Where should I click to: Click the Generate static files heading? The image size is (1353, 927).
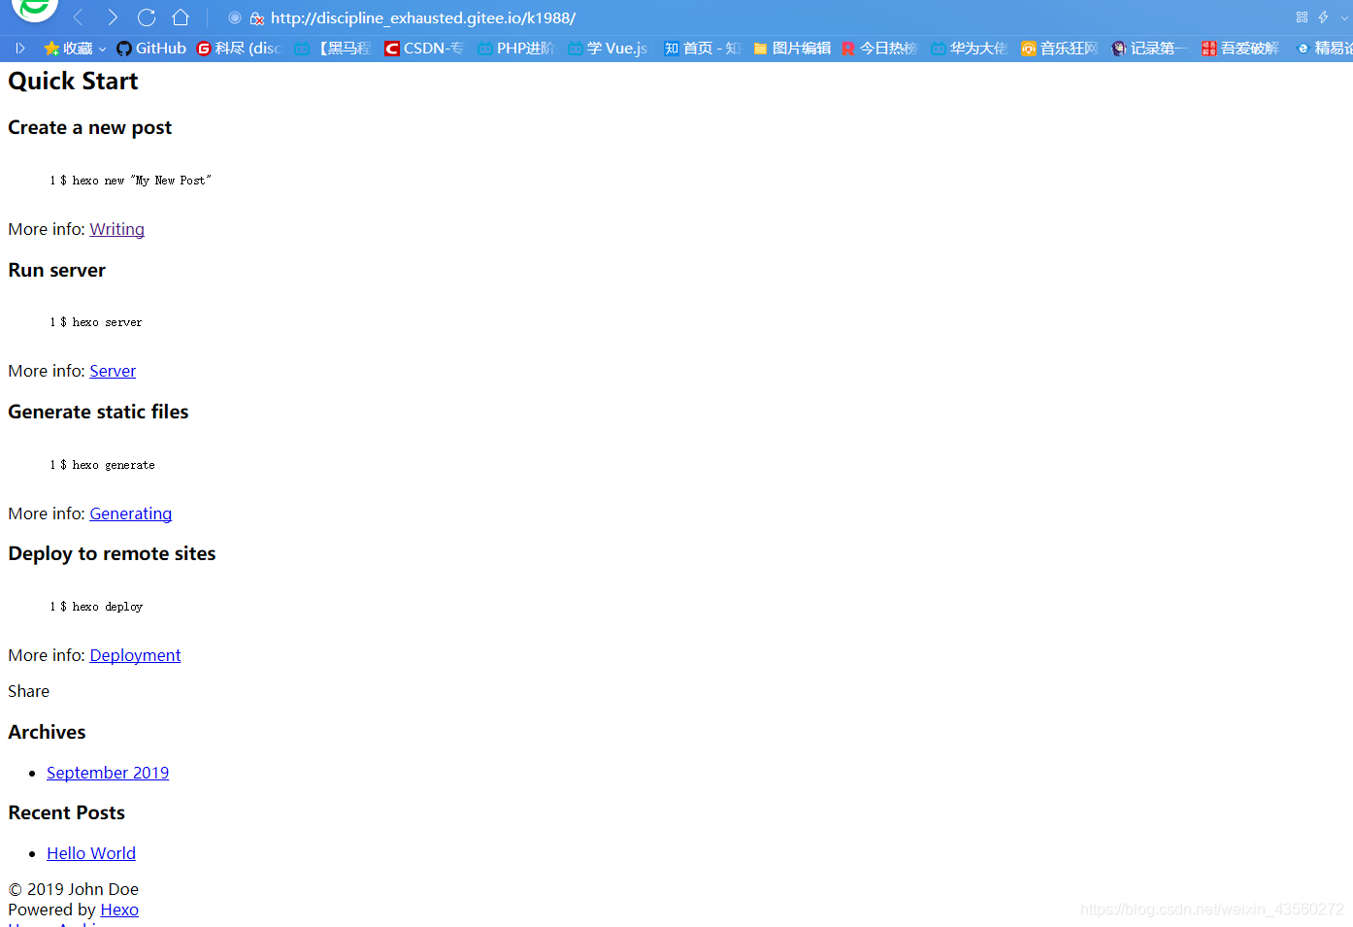tap(98, 412)
